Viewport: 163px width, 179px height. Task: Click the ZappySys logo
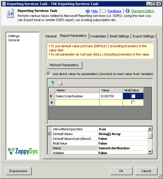tap(23, 151)
